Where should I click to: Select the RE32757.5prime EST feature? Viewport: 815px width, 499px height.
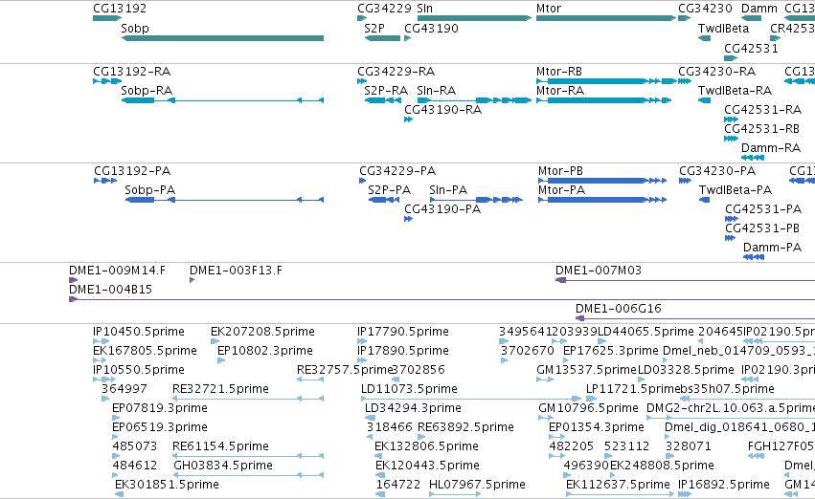tap(310, 380)
